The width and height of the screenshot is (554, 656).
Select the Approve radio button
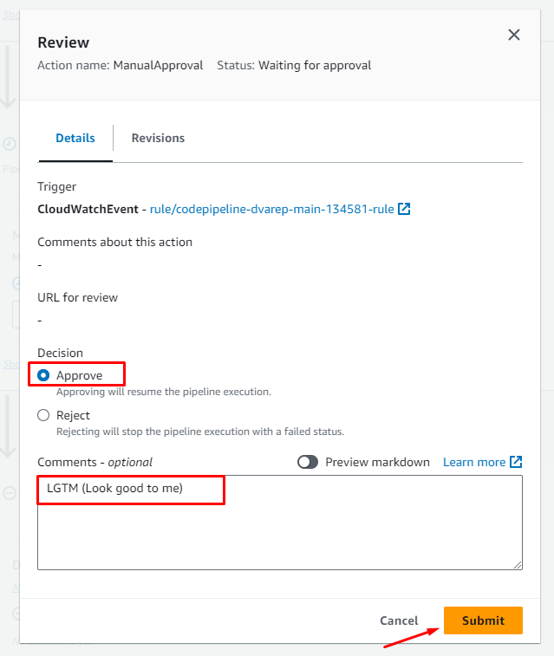point(43,376)
